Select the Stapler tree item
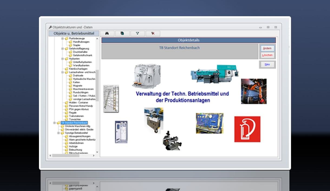Screen dimensions: 330x191 tap(77, 45)
